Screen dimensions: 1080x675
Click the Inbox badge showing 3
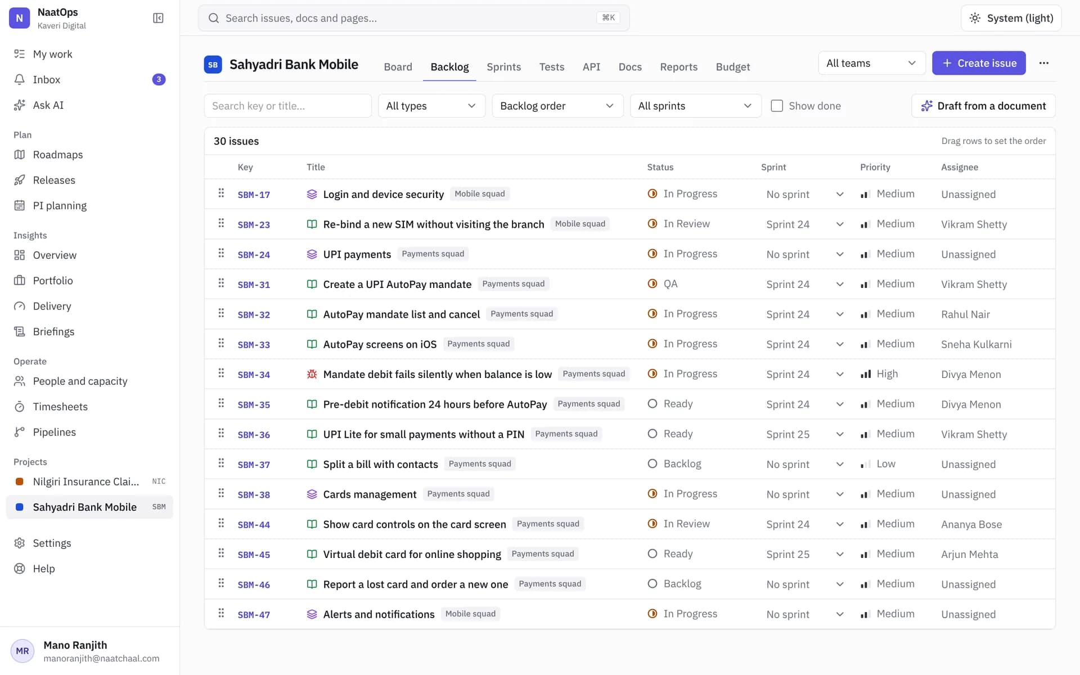pos(159,79)
